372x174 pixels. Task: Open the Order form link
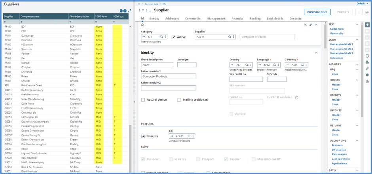pos(337,29)
